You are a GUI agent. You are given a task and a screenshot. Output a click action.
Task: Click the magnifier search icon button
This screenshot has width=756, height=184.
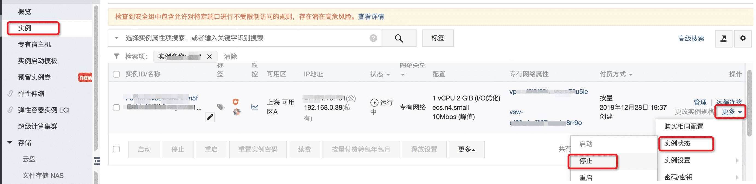click(x=398, y=38)
